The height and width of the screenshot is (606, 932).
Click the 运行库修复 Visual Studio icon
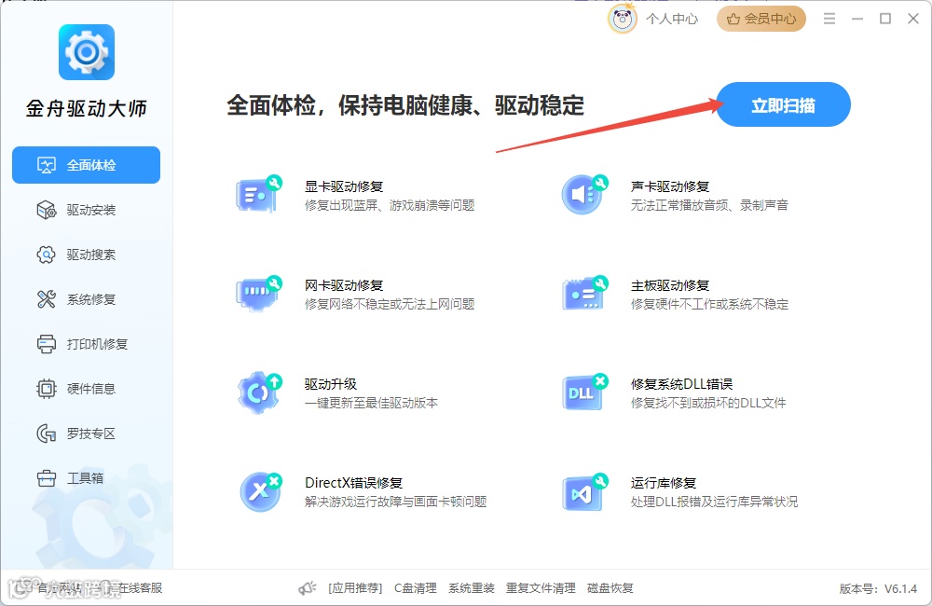pos(585,491)
